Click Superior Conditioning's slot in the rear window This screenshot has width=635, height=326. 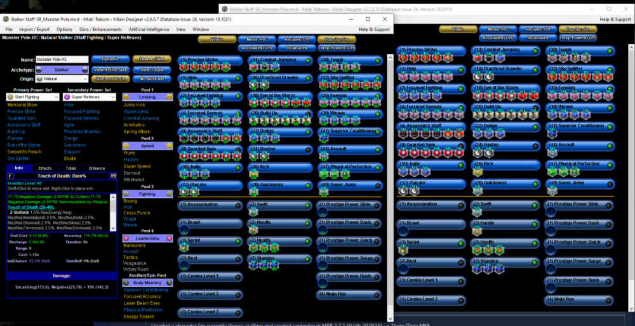(551, 134)
